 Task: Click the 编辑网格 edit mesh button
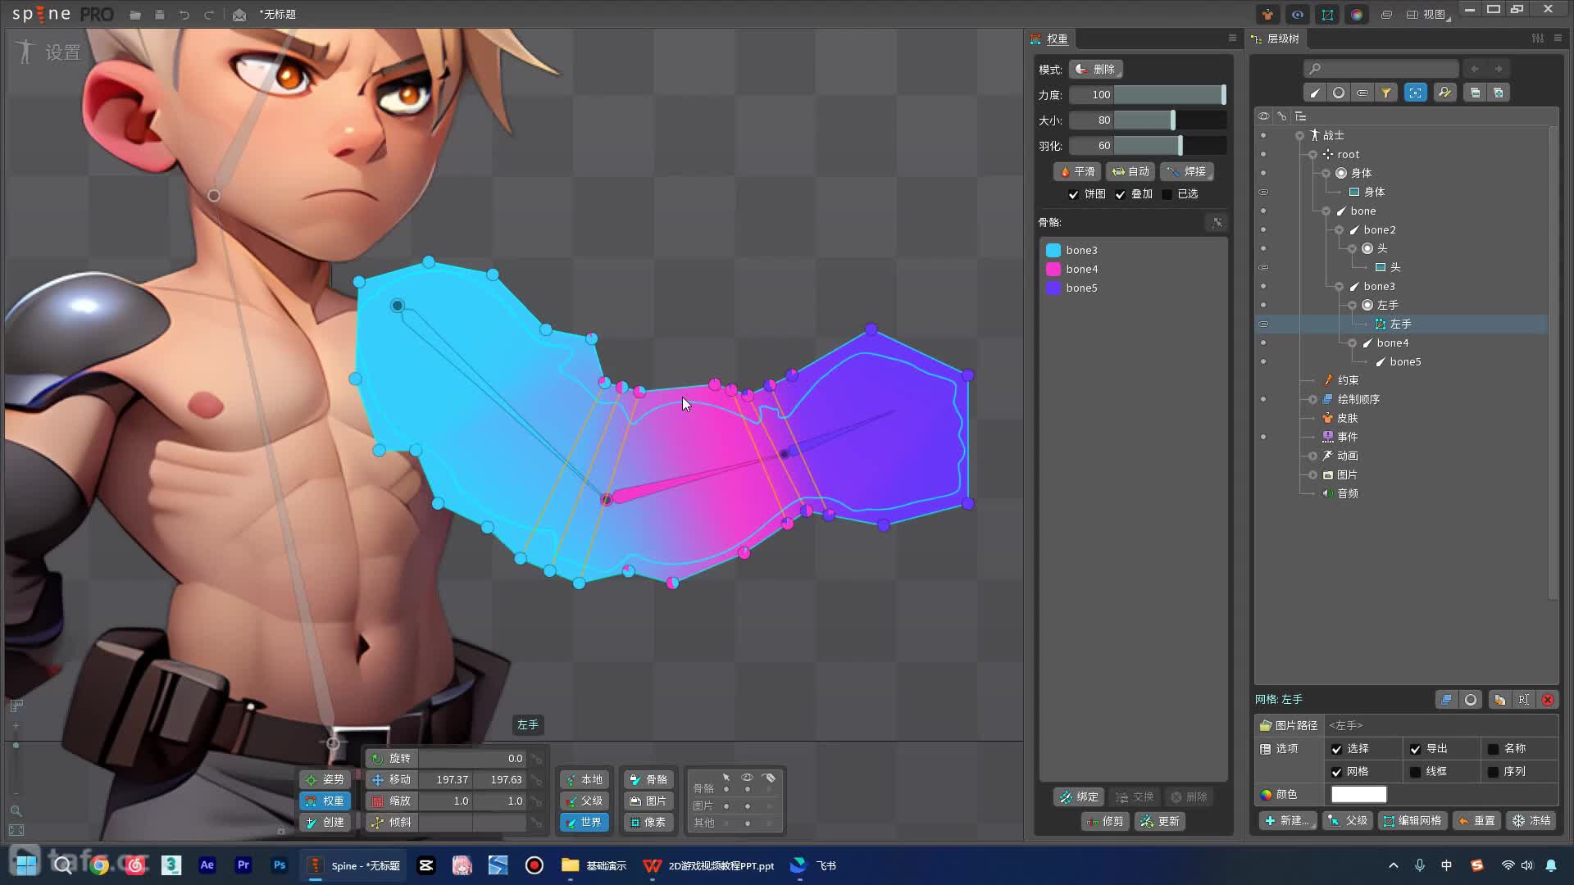(x=1412, y=820)
